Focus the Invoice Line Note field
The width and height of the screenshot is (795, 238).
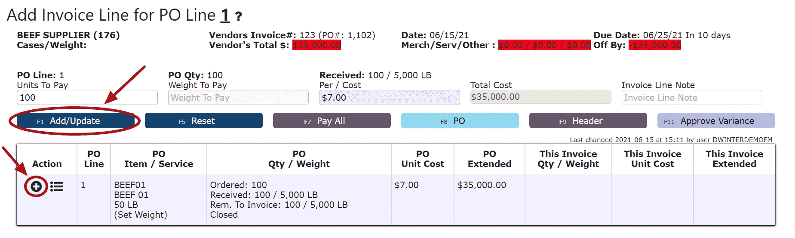click(x=692, y=98)
